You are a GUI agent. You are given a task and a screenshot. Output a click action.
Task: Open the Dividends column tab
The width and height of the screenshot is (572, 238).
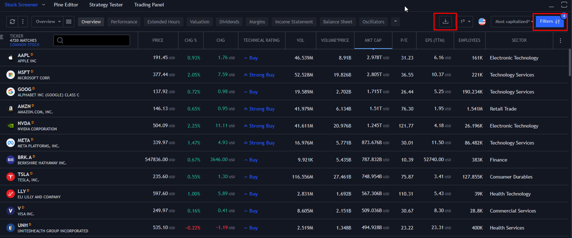pos(230,22)
